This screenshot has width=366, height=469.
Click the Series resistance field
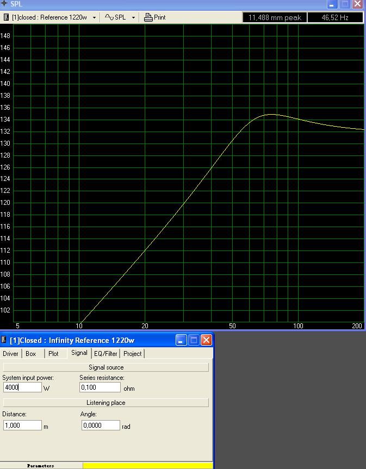click(x=100, y=387)
